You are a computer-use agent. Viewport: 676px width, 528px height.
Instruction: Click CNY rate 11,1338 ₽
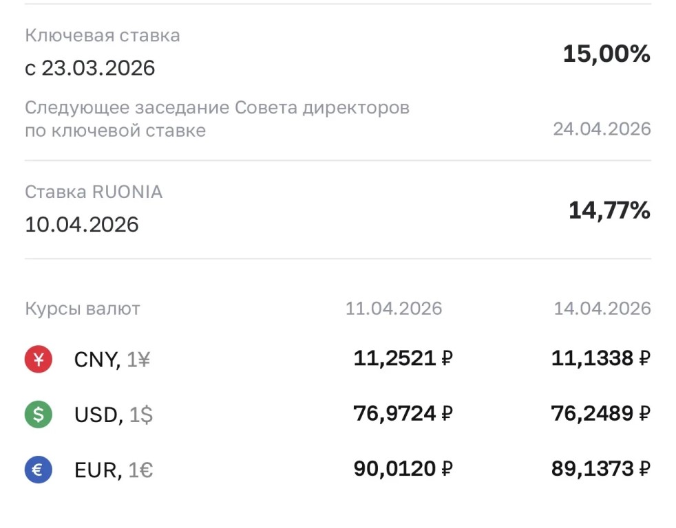coord(600,357)
